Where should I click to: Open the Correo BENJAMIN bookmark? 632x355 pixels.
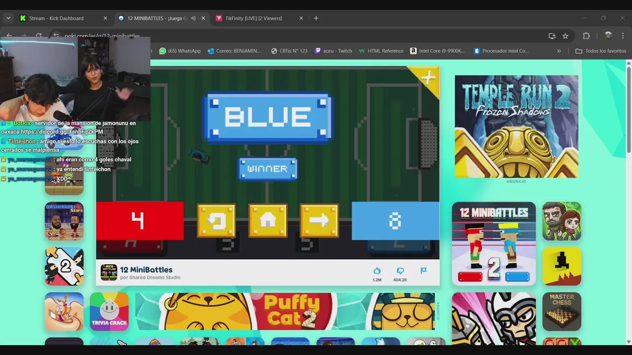234,51
